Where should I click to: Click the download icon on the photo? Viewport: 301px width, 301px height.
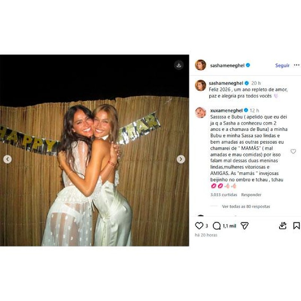pos(179,65)
